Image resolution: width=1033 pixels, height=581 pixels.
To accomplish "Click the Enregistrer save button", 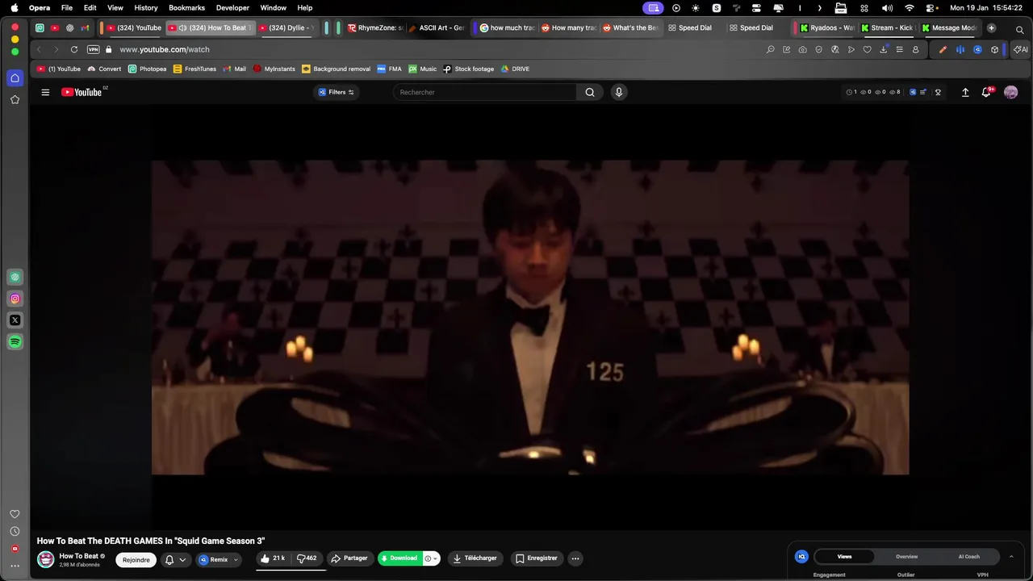I will (537, 558).
